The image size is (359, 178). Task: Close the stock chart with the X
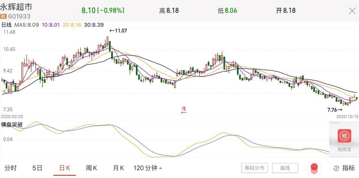(x=352, y=11)
